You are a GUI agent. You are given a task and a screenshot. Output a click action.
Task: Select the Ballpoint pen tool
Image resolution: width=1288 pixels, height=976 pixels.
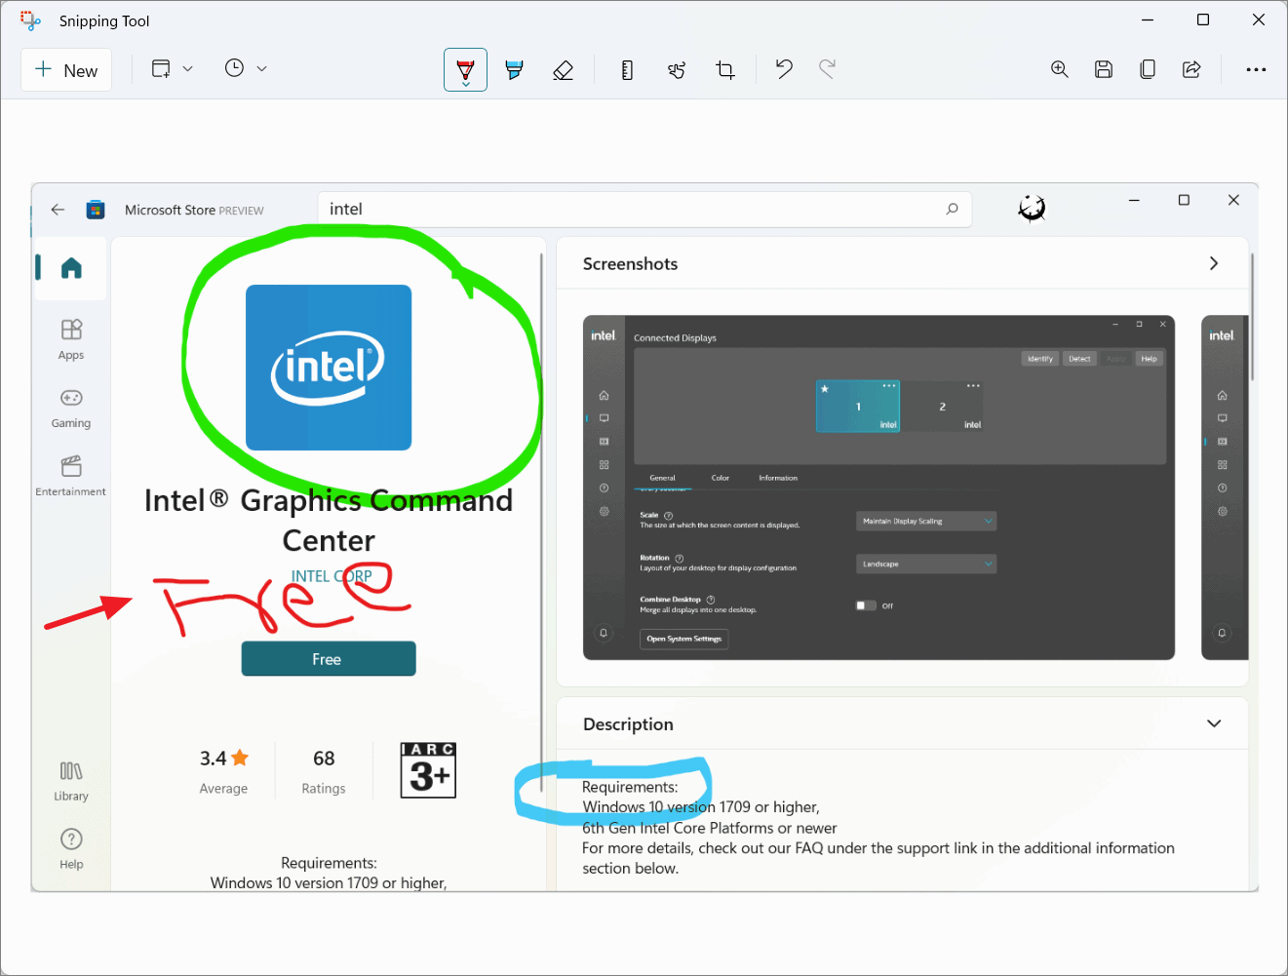point(465,70)
